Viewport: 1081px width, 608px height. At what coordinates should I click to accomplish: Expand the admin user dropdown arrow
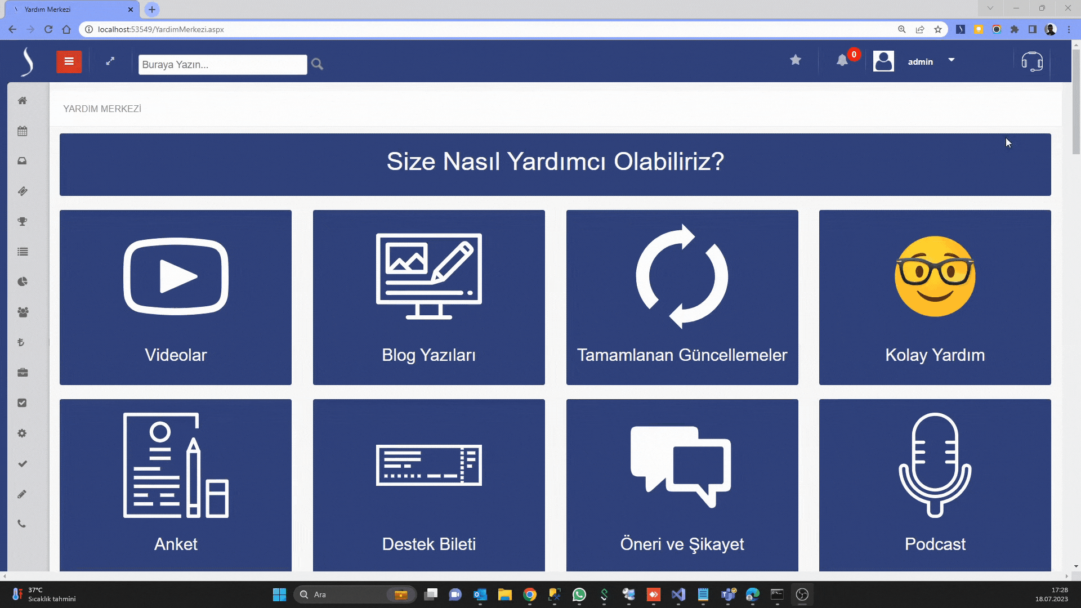click(951, 60)
